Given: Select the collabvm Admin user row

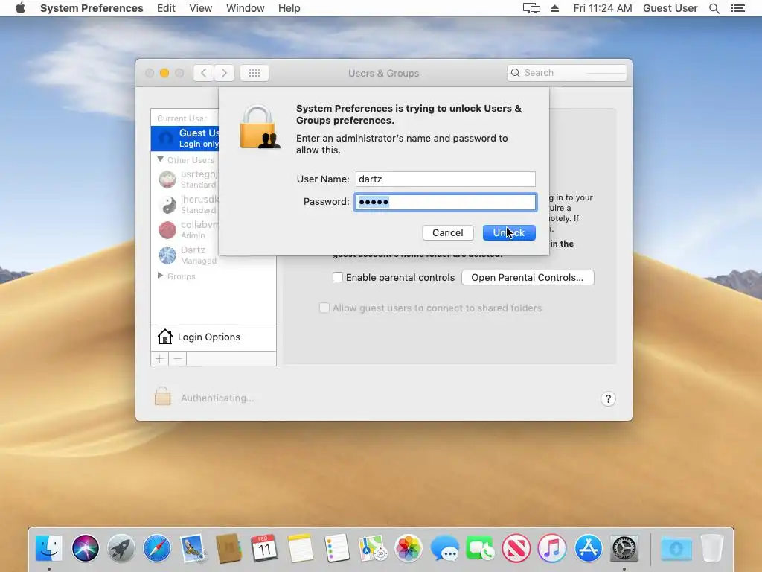Looking at the screenshot, I should (185, 229).
